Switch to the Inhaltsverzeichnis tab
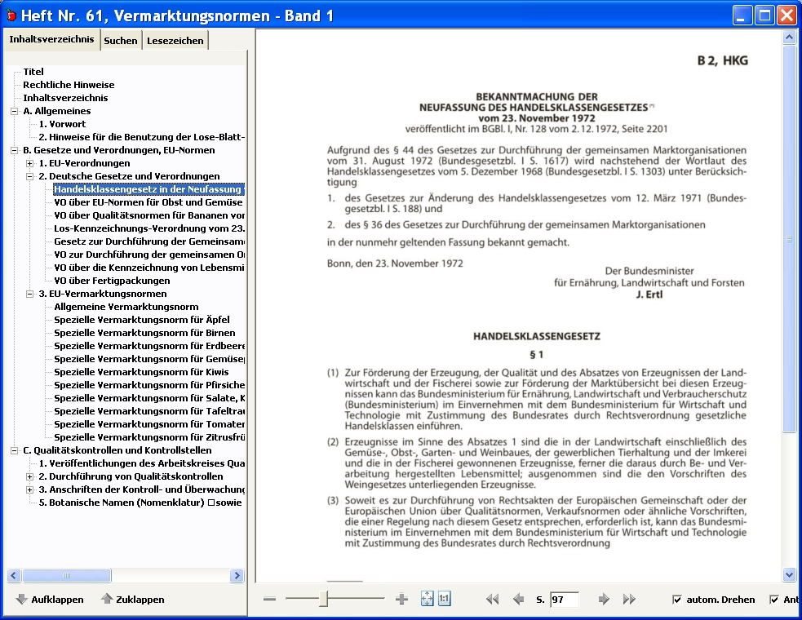Viewport: 802px width, 620px height. (51, 39)
